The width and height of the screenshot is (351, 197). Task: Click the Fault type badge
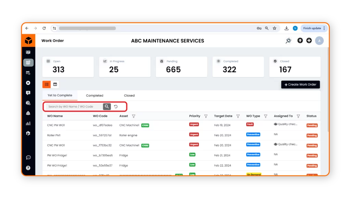tap(250, 124)
